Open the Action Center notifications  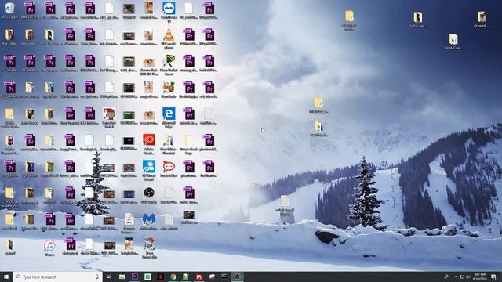click(x=494, y=277)
